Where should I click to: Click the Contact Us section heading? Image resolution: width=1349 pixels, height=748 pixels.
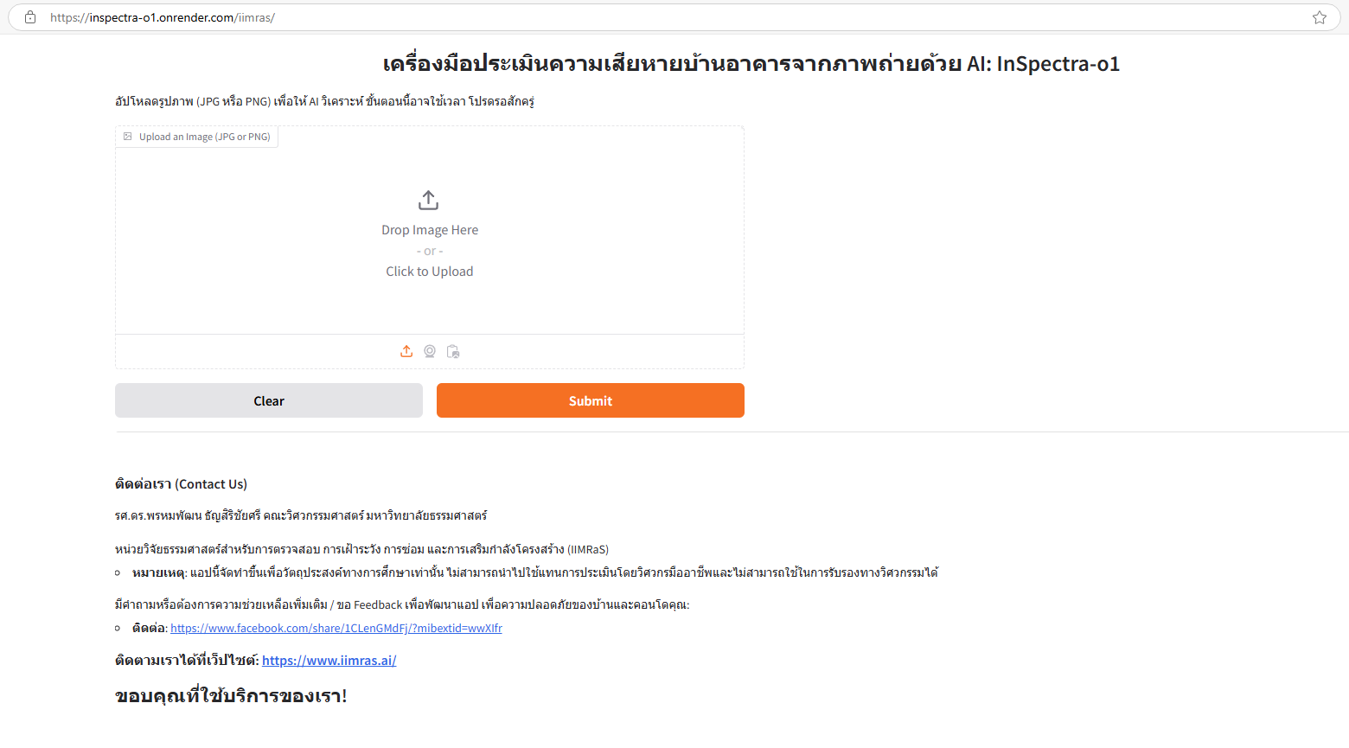pyautogui.click(x=182, y=484)
